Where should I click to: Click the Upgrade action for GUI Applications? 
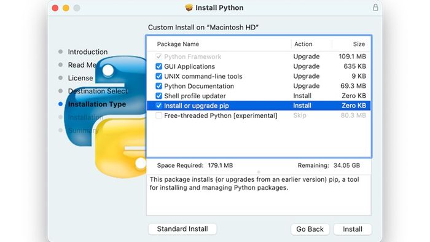(307, 66)
